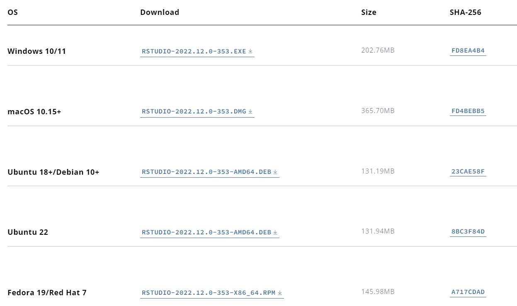Download RSTUDIO-2022.12.0-353.EXE for Windows
Screen dimensions: 517x306
[x=197, y=51]
